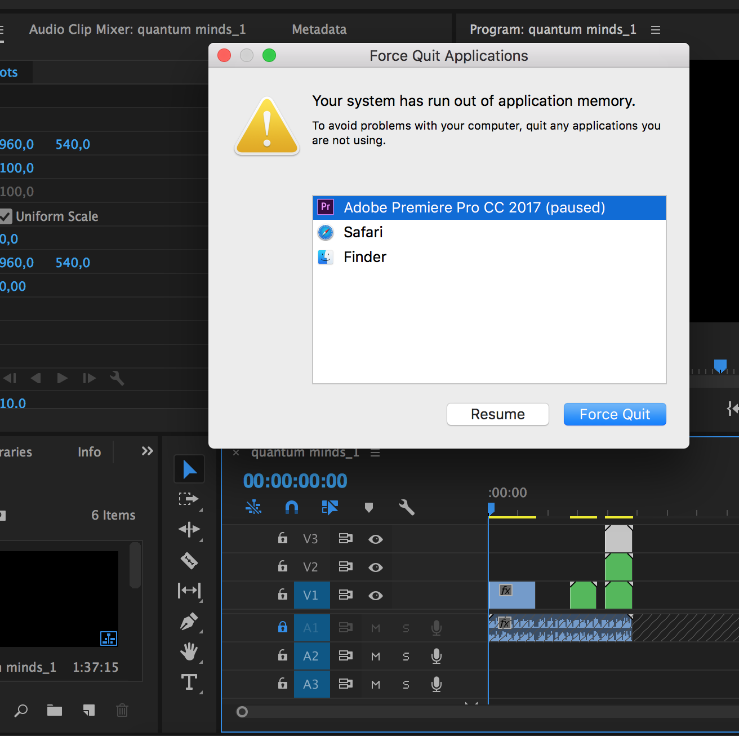Click the project panel search icon

[21, 710]
